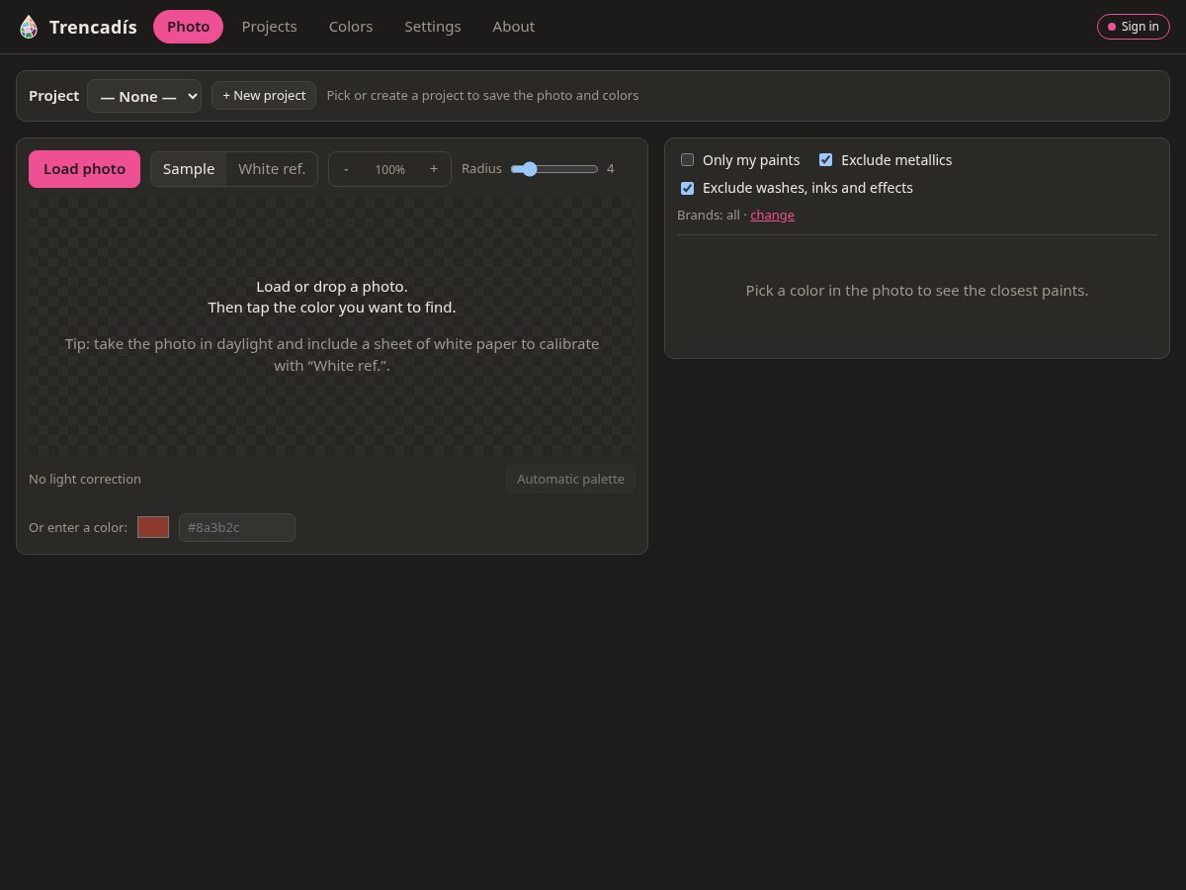Viewport: 1186px width, 890px height.
Task: Switch to the Colors tab
Action: click(351, 27)
